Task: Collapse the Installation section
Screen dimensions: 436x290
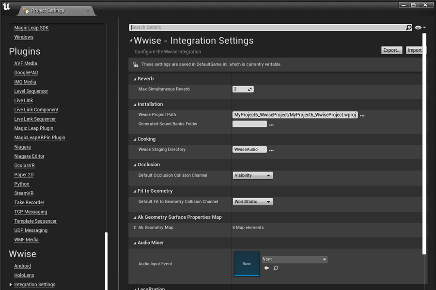Action: coord(135,105)
